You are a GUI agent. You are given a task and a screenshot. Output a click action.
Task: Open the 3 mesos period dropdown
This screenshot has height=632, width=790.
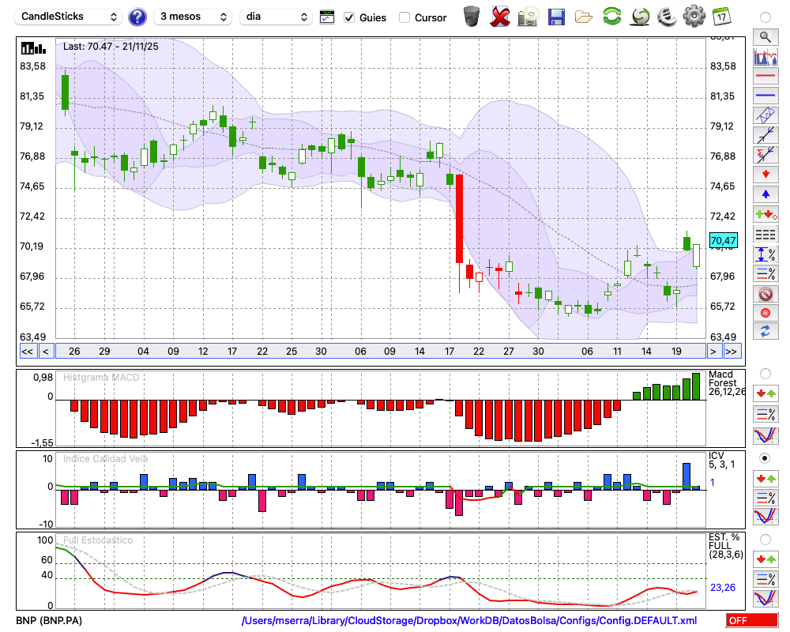pyautogui.click(x=193, y=17)
